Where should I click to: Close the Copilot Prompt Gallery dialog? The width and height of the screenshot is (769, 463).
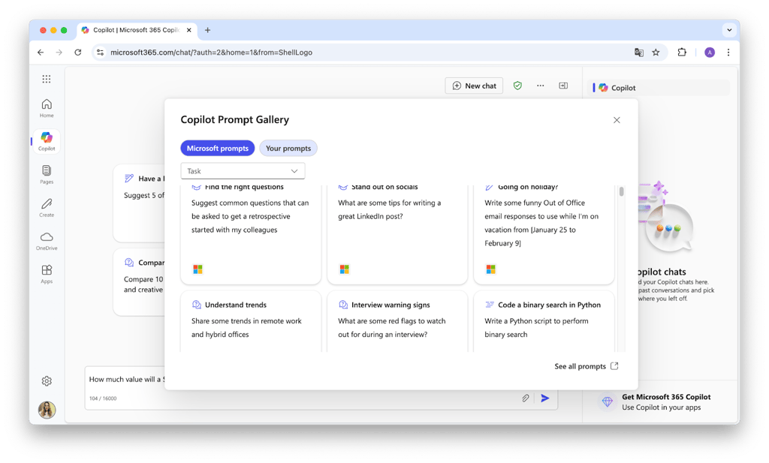click(617, 120)
